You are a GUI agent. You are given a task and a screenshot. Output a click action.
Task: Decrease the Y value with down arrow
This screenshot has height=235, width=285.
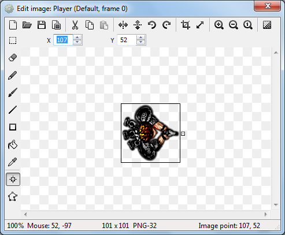click(x=141, y=42)
